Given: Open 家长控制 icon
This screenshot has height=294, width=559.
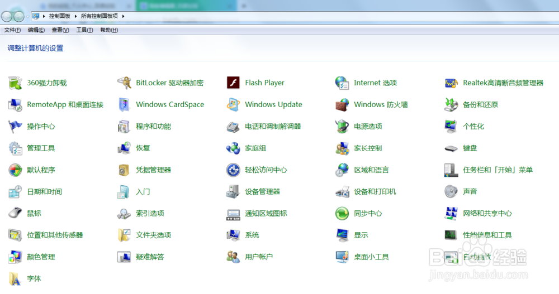Looking at the screenshot, I should 342,148.
